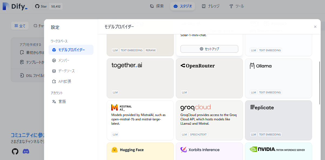Click the Mistral AI description text
This screenshot has height=160, width=325.
pos(139,119)
